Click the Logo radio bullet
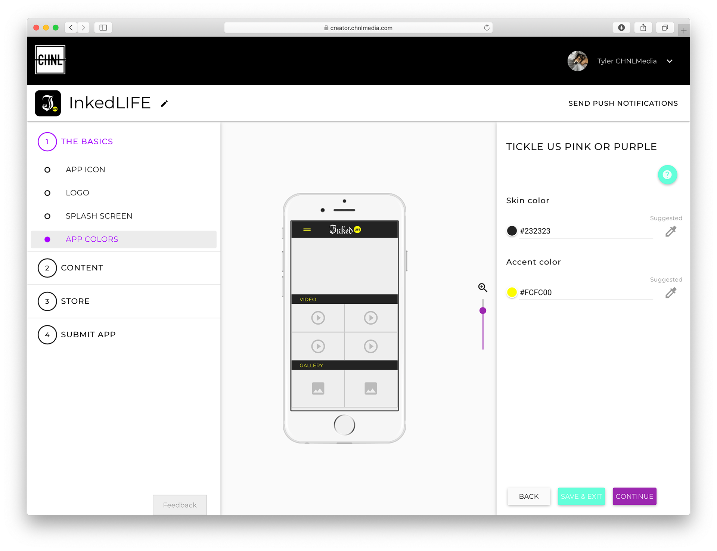This screenshot has width=717, height=551. click(47, 193)
